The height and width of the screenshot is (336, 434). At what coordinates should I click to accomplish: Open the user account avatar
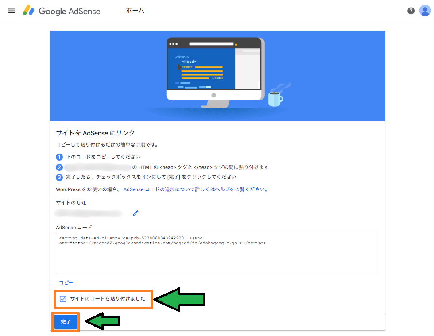pos(425,11)
